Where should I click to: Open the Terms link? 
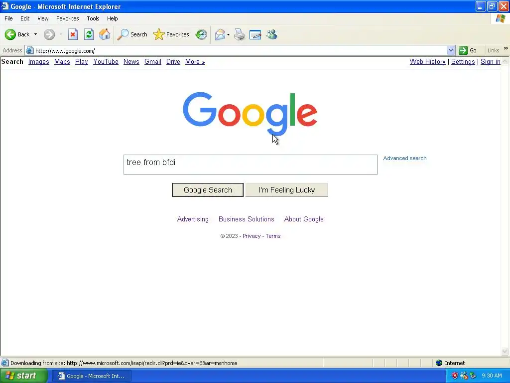(273, 236)
